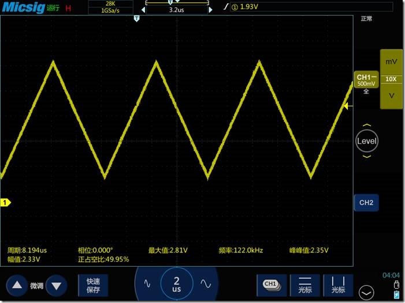The width and height of the screenshot is (405, 303).
Task: Select the V vertical scale option
Action: pos(391,96)
